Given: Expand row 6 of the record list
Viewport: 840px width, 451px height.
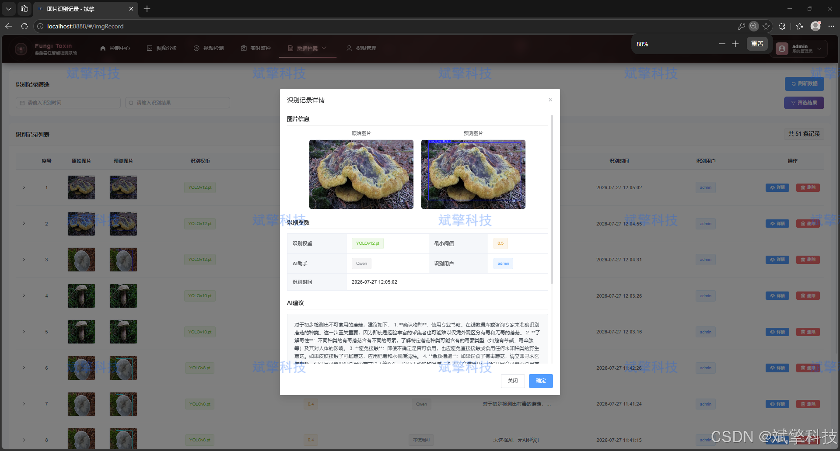Looking at the screenshot, I should (24, 368).
